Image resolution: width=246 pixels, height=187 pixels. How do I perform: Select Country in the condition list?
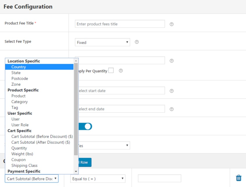coord(39,67)
